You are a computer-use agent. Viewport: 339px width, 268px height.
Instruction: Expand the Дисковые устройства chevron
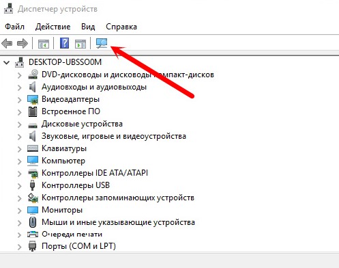tap(20, 124)
